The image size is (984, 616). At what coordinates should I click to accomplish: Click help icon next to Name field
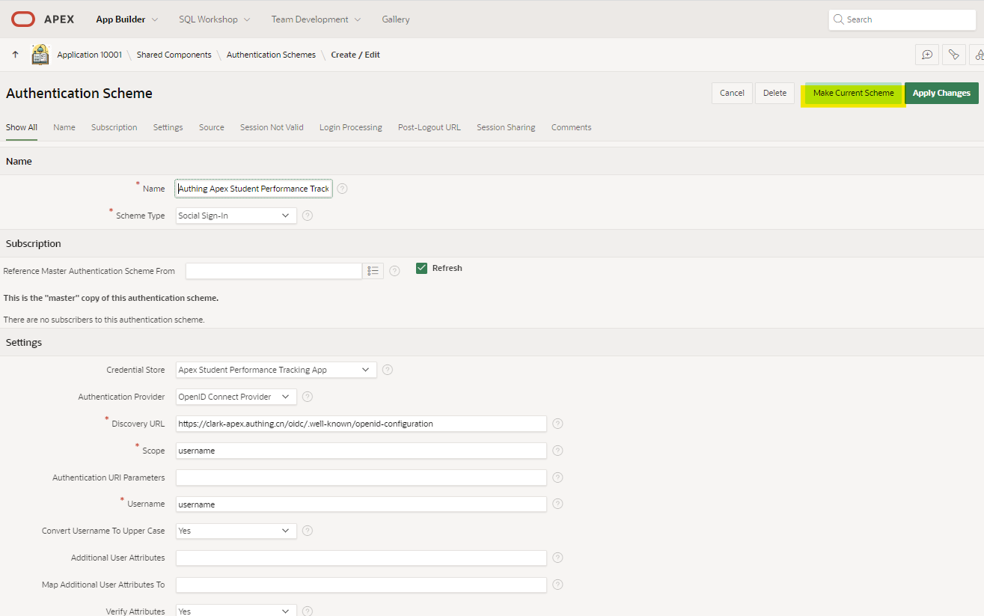coord(342,189)
